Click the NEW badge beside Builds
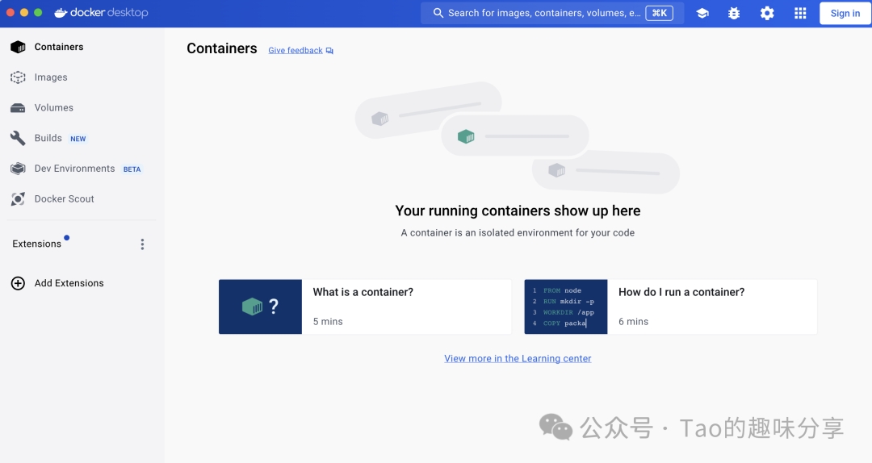This screenshot has width=872, height=463. [x=78, y=139]
